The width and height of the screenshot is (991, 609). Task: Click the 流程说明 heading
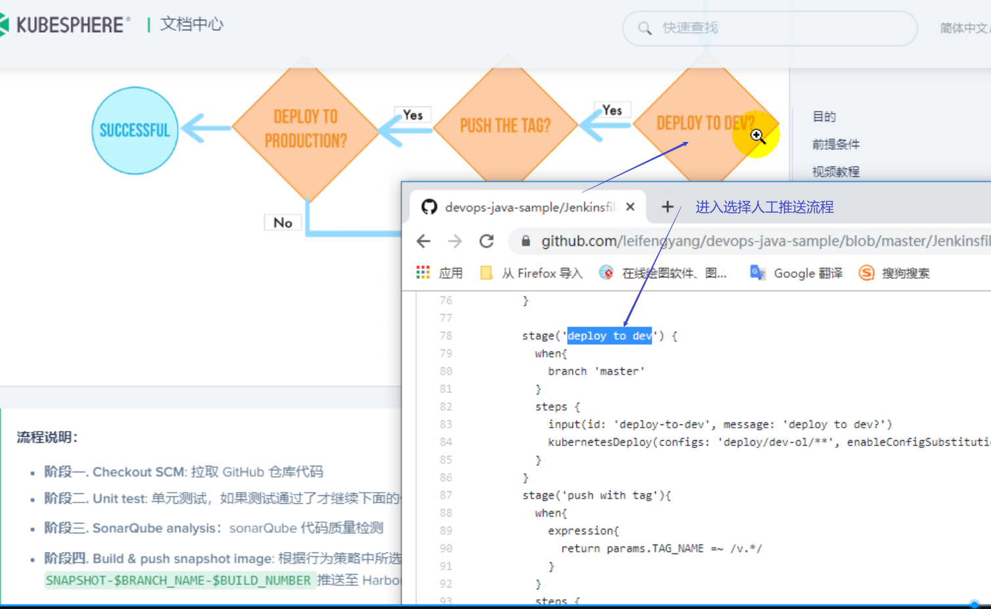(47, 438)
